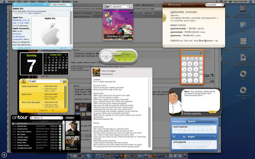Viewport: 255px width, 159px height.
Task: Clear the graduation search in album art widget
Action: (x=128, y=7)
